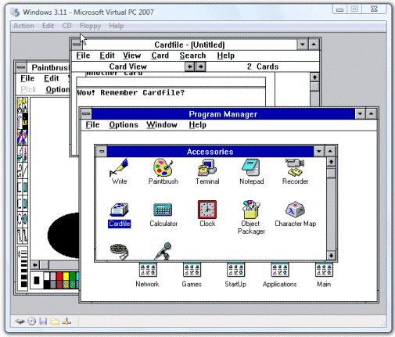Select the hollow Box tool in Paintbrush
395x337 pixels.
pyautogui.click(x=20, y=187)
